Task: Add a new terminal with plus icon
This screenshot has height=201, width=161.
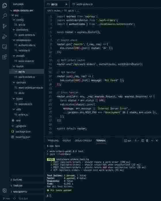Action: 135,141
